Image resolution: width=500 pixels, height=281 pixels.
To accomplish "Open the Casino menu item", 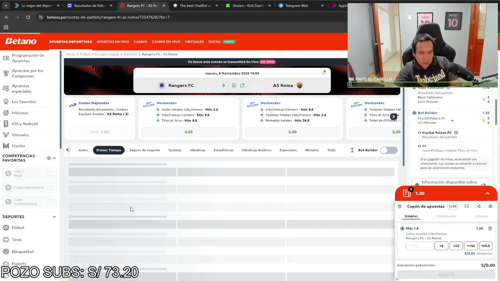I will pos(141,42).
